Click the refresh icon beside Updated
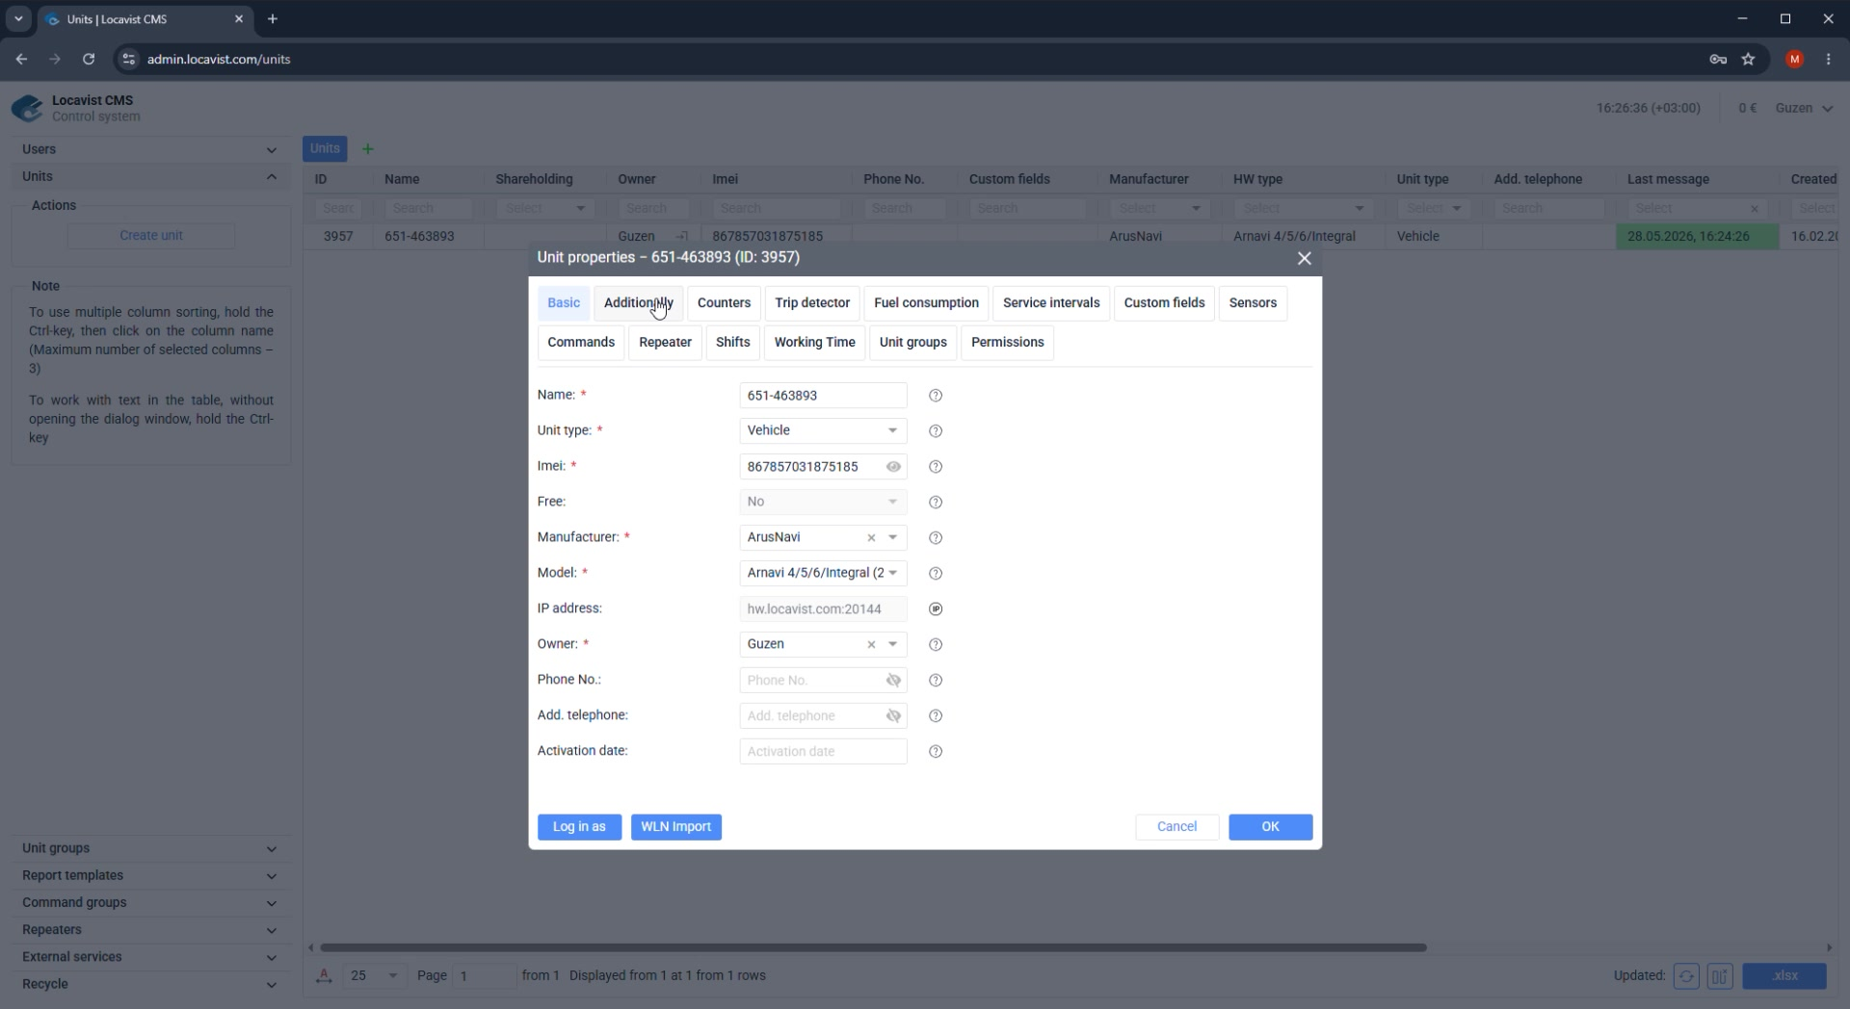The image size is (1850, 1009). pos(1686,976)
